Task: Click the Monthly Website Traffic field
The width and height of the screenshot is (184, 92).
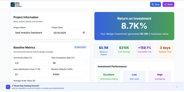Action: pyautogui.click(x=69, y=74)
